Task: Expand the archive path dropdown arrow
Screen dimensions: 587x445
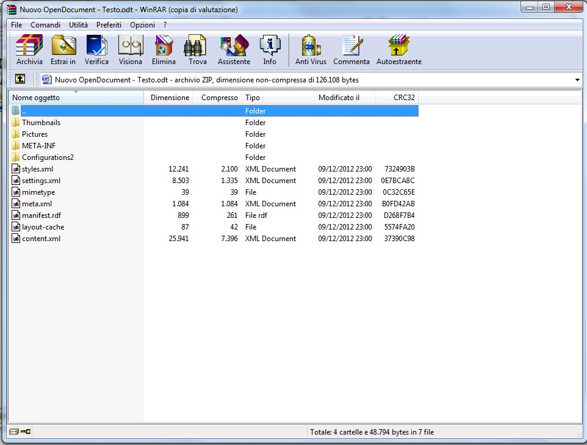Action: (577, 80)
